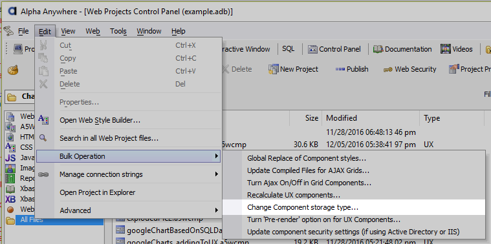The height and width of the screenshot is (244, 491).
Task: Click the XB Xbasic category icon
Action: click(10, 199)
